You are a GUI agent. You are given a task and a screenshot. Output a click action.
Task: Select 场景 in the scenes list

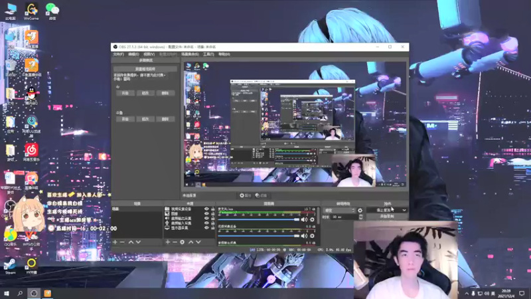tap(137, 209)
